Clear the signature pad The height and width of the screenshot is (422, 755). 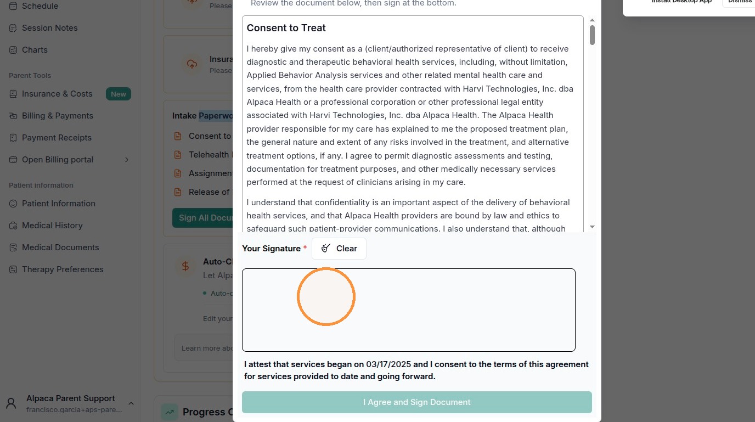coord(339,249)
